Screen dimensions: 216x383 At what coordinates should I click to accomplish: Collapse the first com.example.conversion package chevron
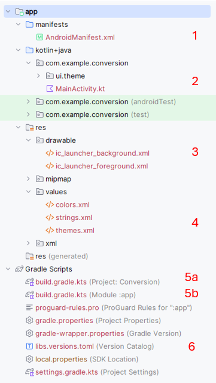pos(28,63)
